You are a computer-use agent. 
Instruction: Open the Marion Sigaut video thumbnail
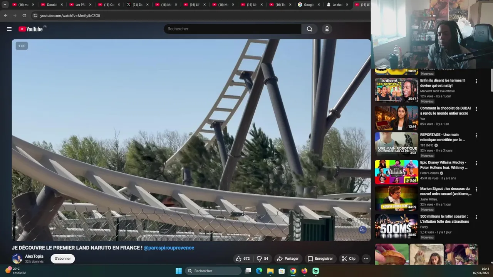coord(396,198)
